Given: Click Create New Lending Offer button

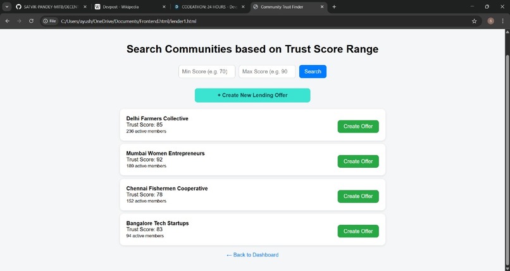Looking at the screenshot, I should 252,96.
